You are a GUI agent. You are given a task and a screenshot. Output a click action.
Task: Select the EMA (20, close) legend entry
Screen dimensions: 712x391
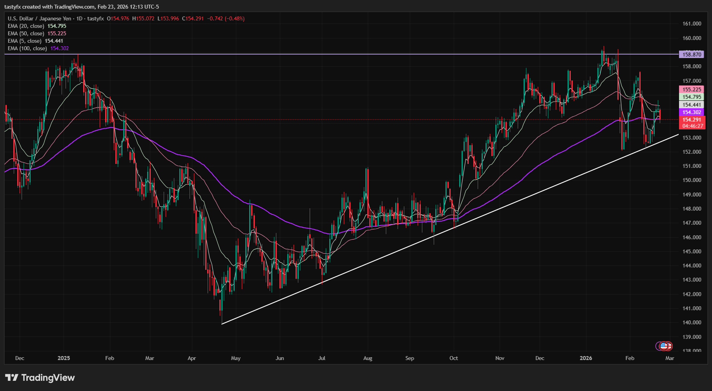pos(26,26)
